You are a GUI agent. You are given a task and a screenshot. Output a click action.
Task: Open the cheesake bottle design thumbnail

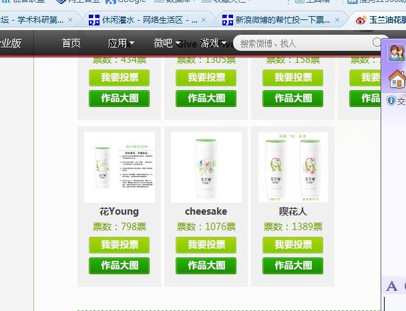(206, 167)
